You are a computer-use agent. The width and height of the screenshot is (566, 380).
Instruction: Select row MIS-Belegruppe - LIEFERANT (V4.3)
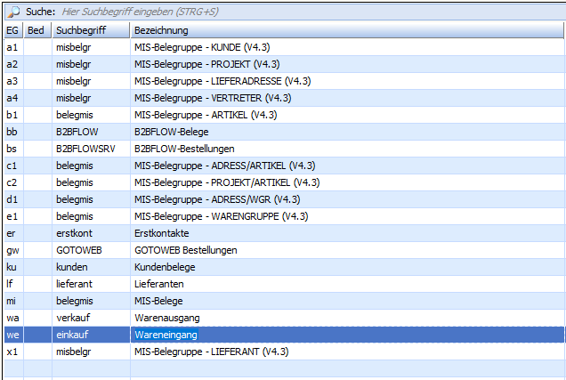click(x=284, y=352)
